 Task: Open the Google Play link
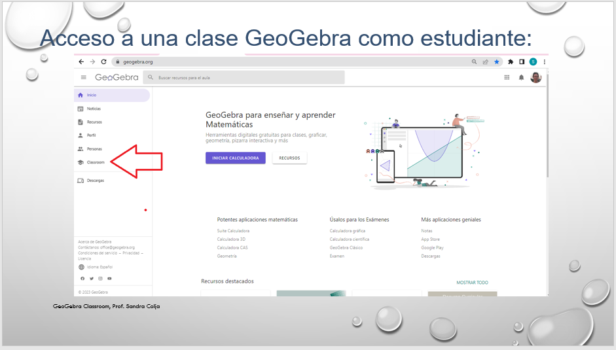(432, 248)
